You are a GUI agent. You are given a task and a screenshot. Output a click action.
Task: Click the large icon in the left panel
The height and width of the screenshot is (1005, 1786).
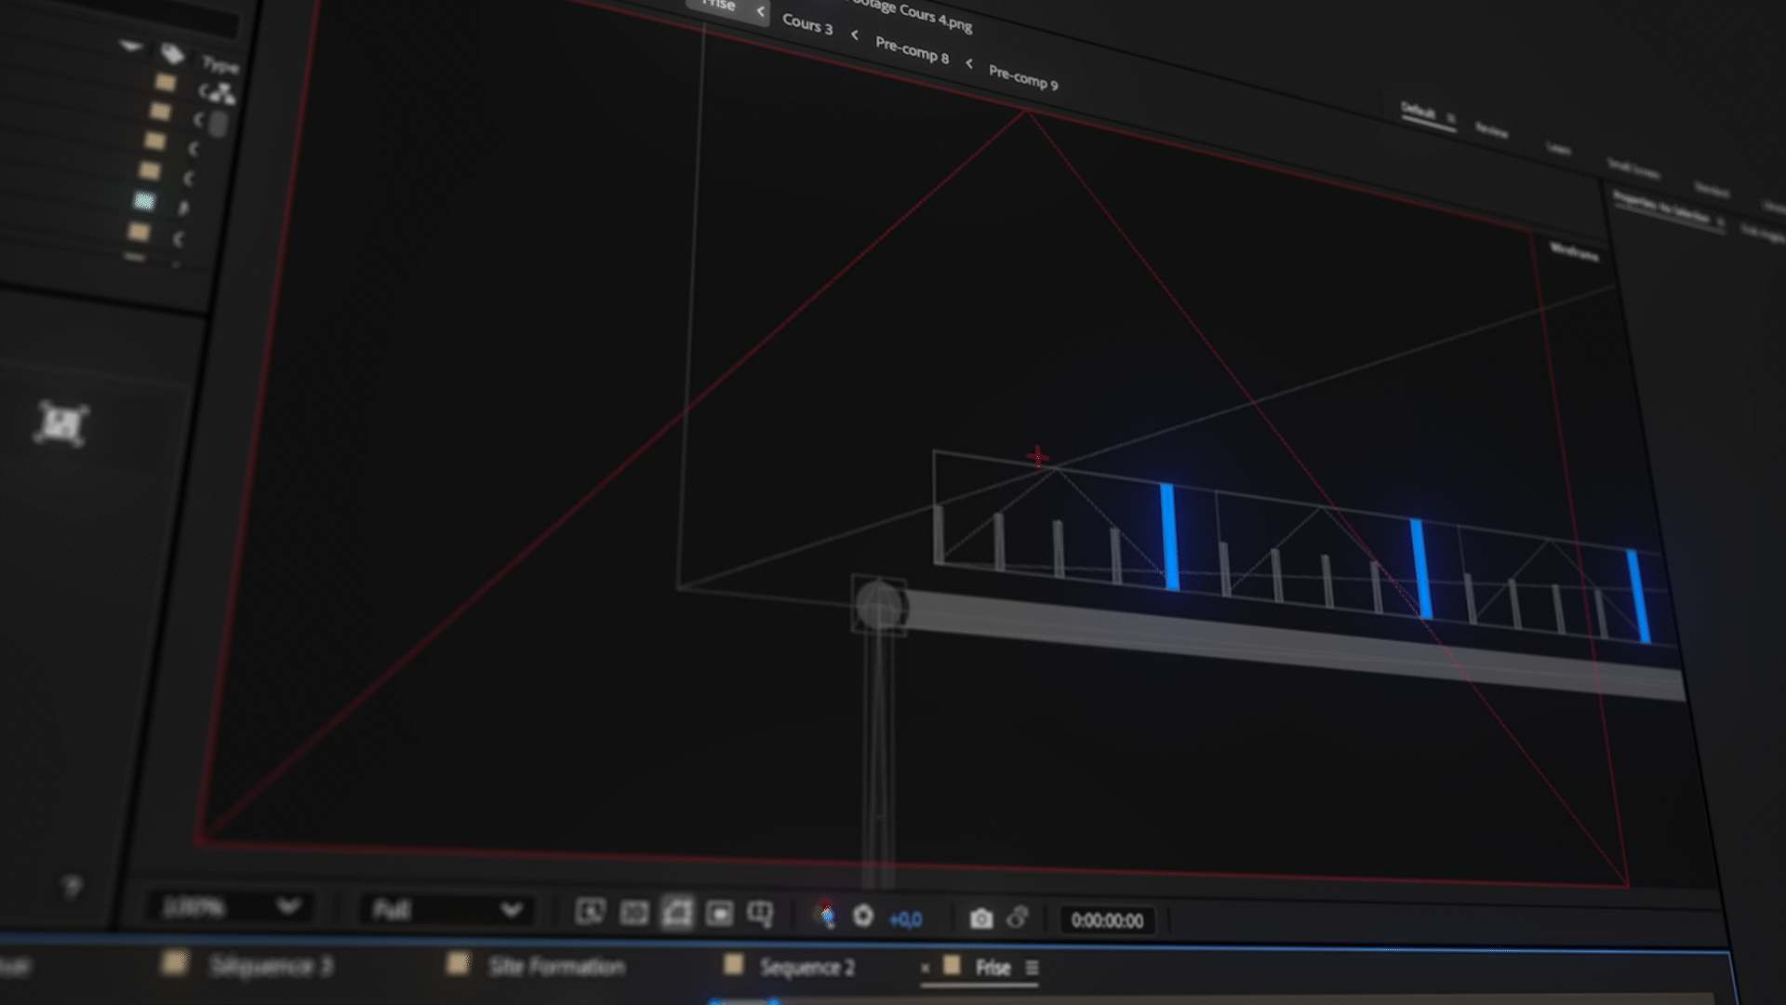tap(61, 424)
